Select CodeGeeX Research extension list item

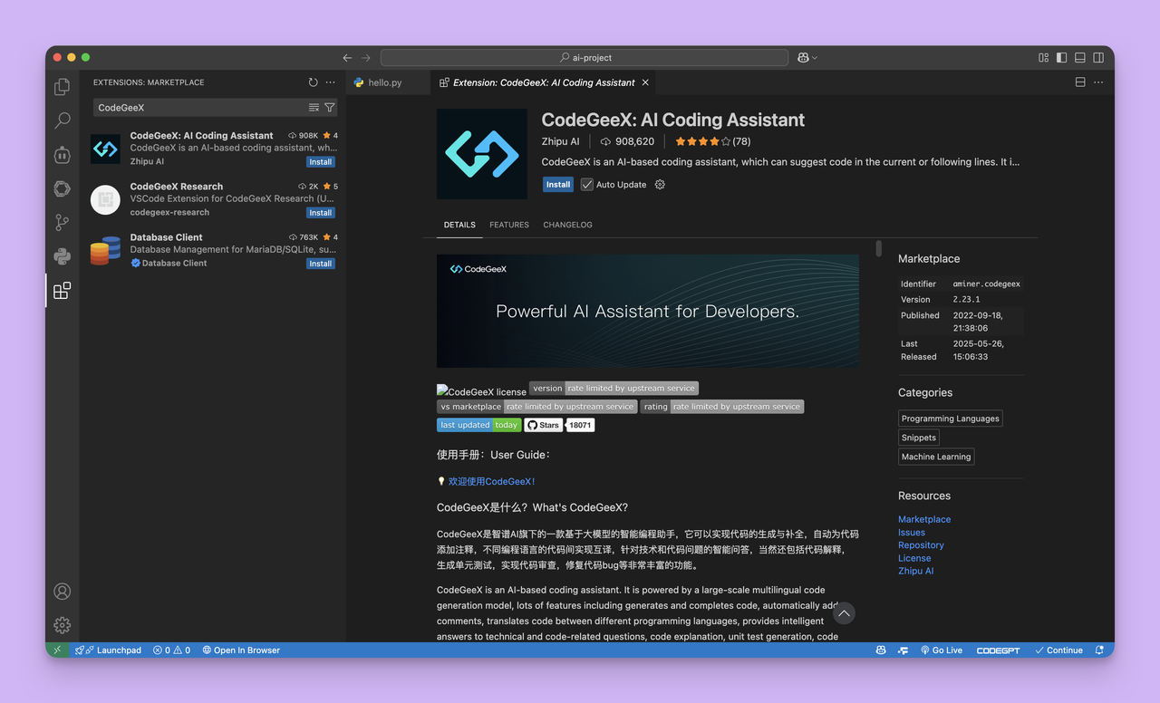(214, 199)
